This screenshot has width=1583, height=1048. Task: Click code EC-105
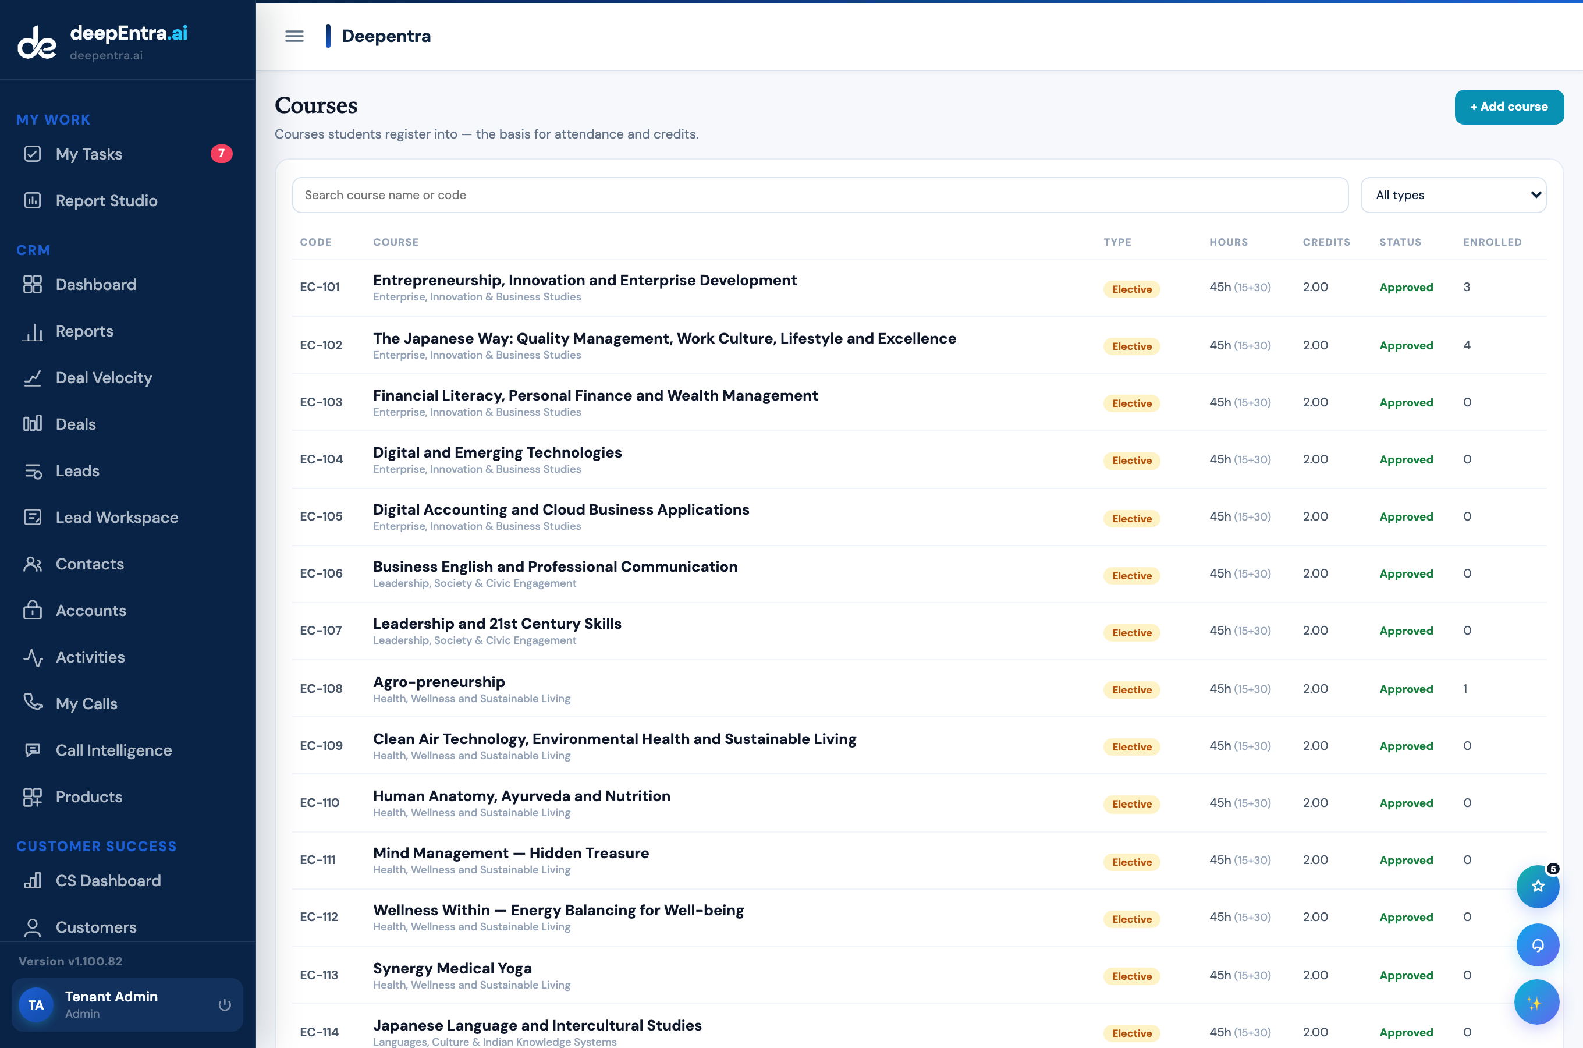tap(321, 516)
